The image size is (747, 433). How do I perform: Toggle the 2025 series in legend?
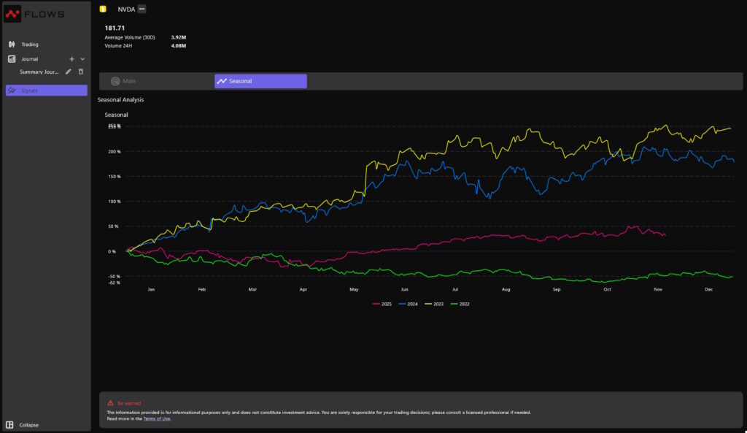[382, 304]
